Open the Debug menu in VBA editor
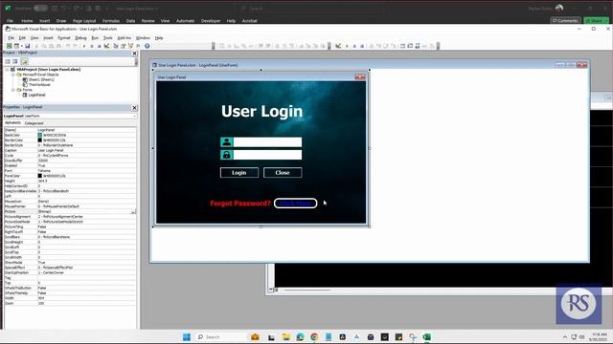Viewport: 613px width, 344px height. 80,38
